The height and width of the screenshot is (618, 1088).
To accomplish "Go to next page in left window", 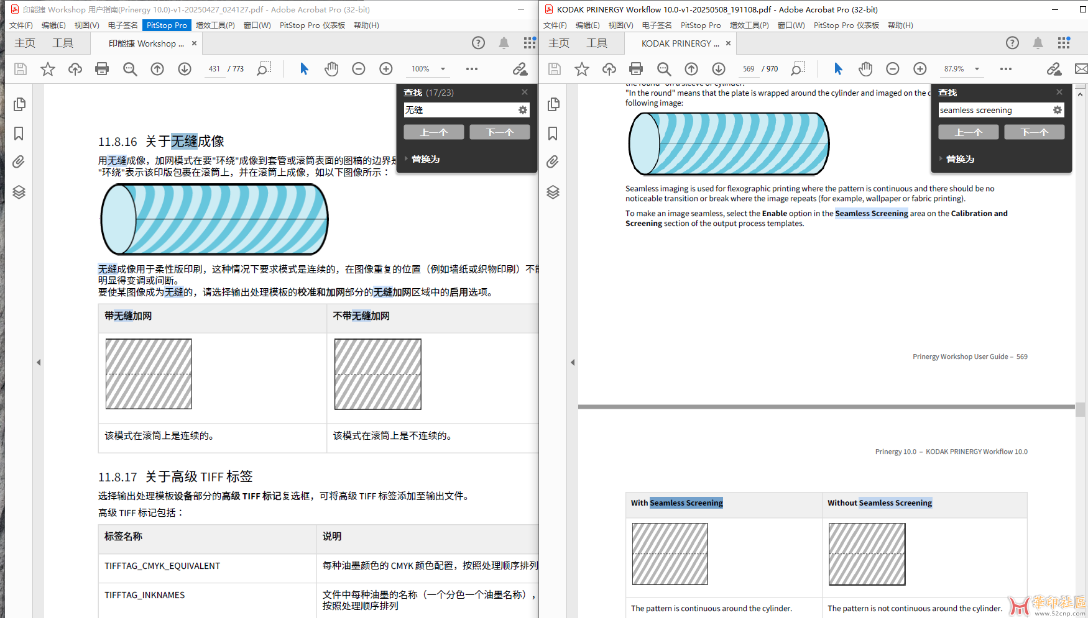I will tap(185, 69).
